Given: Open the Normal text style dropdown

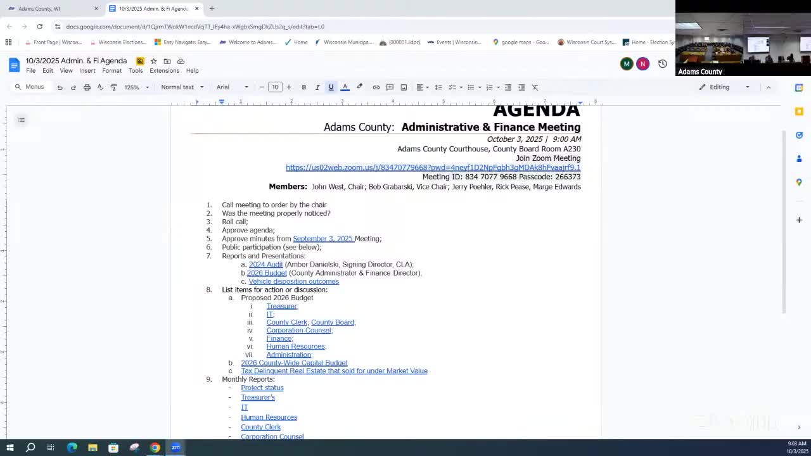Looking at the screenshot, I should coord(182,87).
